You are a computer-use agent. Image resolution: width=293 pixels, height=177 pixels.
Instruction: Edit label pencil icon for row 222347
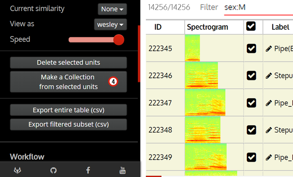tap(269, 103)
